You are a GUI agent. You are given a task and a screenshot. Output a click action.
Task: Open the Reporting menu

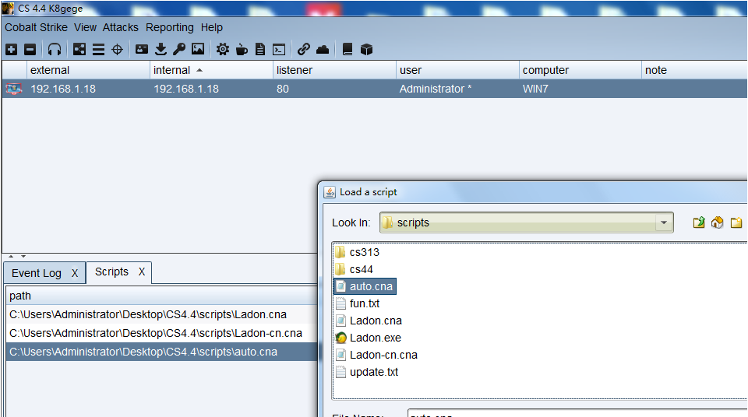[170, 28]
